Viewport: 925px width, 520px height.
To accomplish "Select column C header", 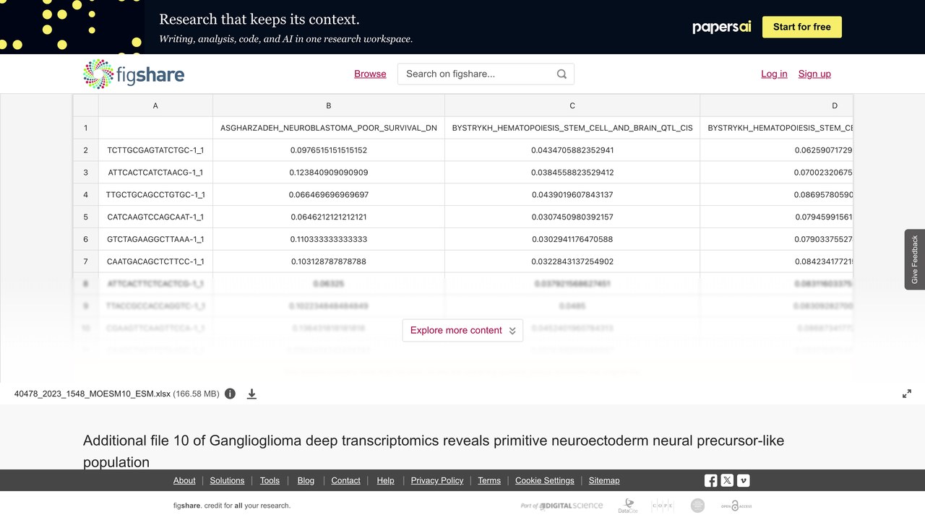I will point(572,105).
